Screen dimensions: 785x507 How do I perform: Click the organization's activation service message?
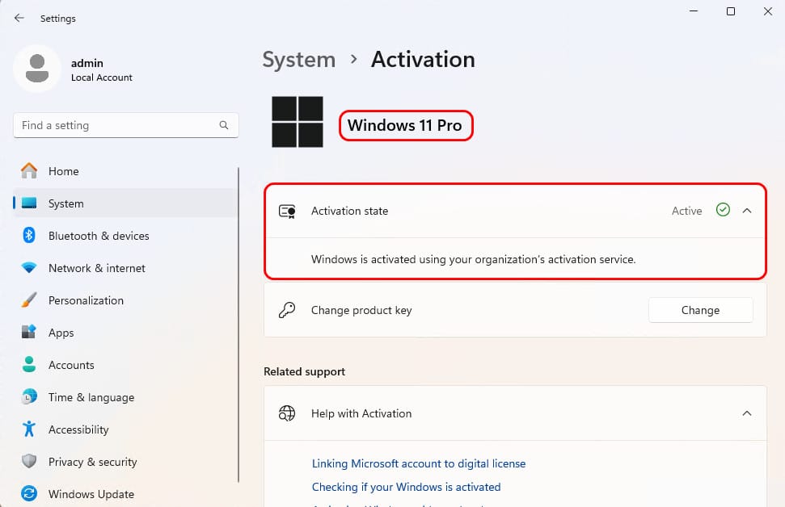(x=473, y=259)
